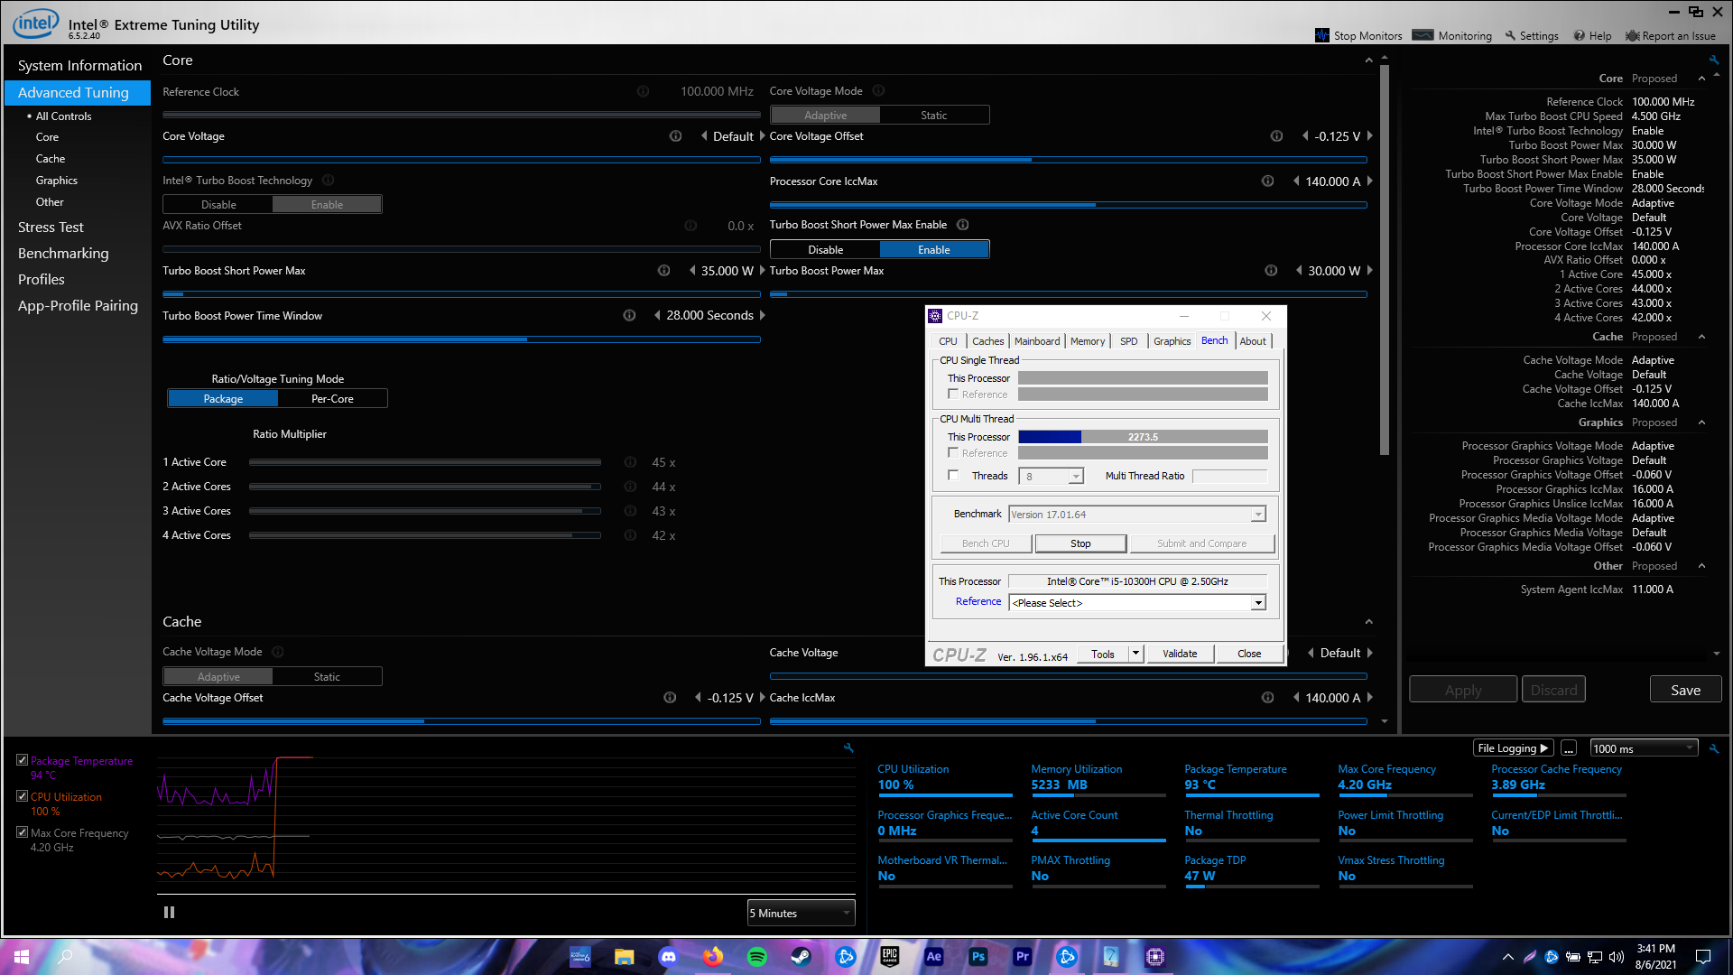
Task: Click info icon beside Turbo Boost Power Max
Action: [x=1271, y=271]
